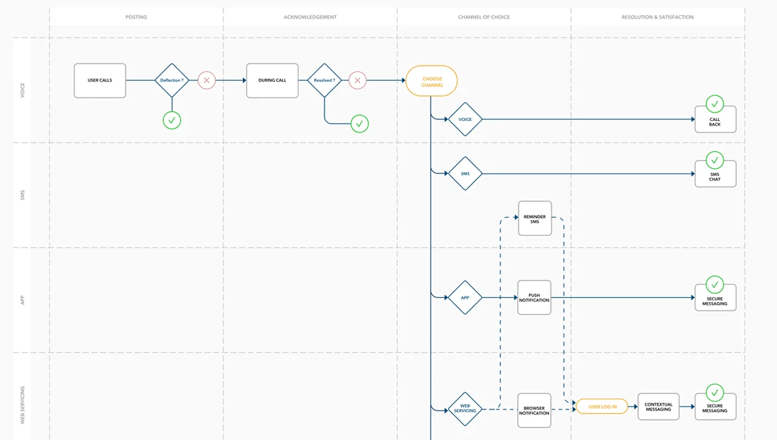Click the green checkmark above SMS Chat
Viewport: 777px width, 440px height.
(x=715, y=160)
